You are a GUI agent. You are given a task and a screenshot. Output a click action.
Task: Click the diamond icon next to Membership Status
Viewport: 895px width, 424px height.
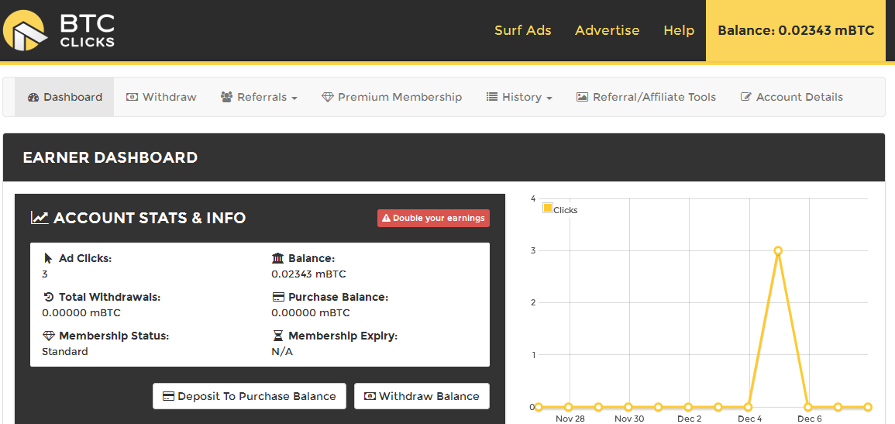49,336
